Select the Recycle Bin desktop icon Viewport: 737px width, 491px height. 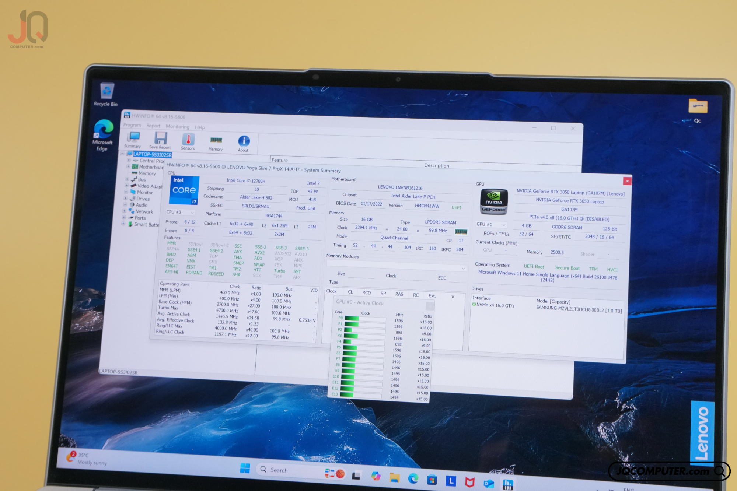coord(106,95)
